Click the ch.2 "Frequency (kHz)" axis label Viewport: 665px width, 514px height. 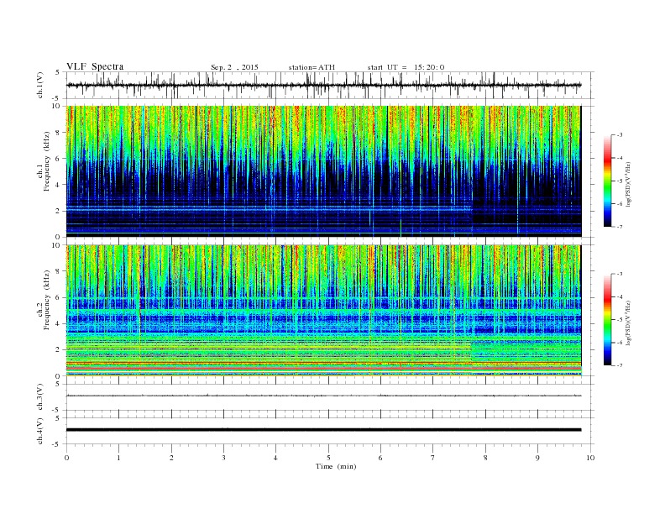coord(46,301)
